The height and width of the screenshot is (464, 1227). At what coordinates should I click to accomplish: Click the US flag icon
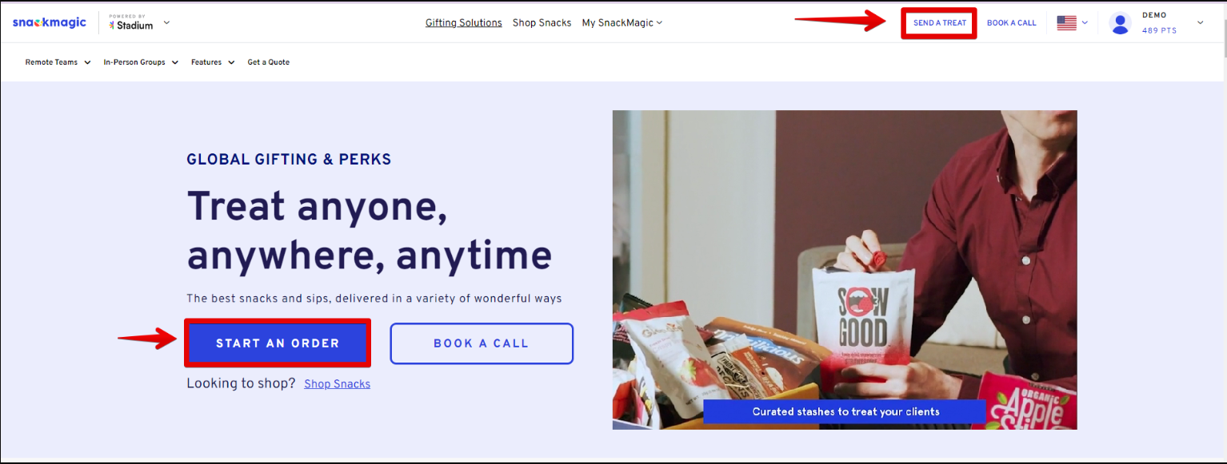1066,22
